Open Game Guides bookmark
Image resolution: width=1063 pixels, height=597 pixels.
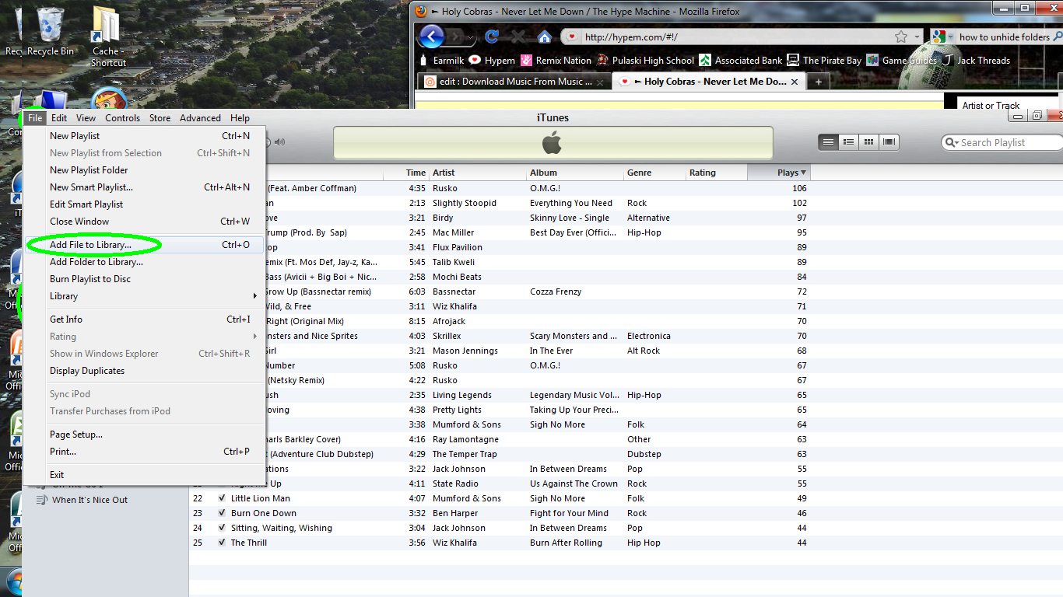tap(902, 60)
